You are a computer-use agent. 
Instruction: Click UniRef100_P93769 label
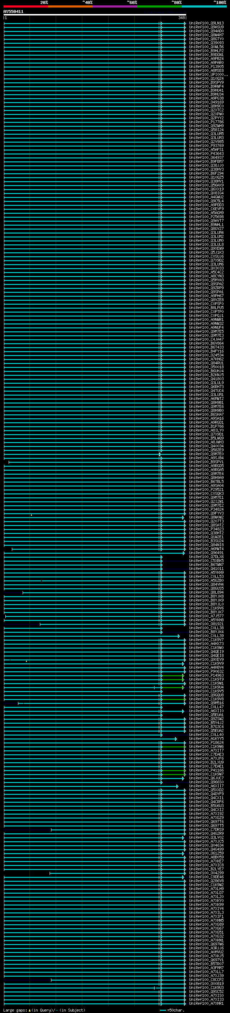pyautogui.click(x=206, y=146)
